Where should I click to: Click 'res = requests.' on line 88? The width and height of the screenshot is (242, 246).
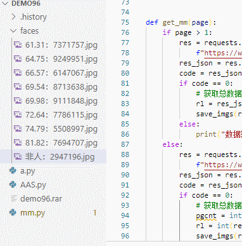click(210, 155)
